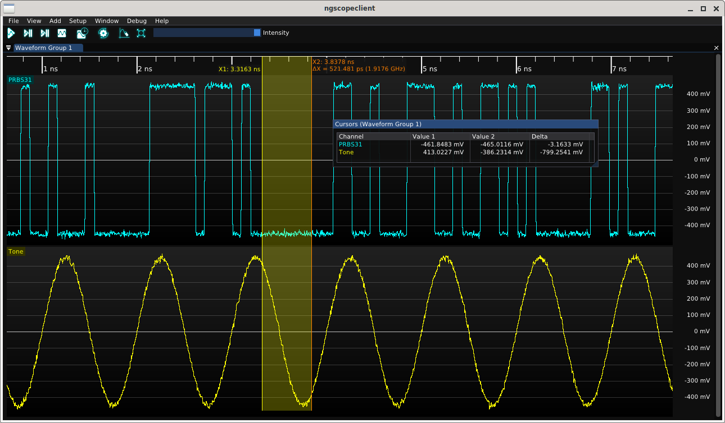Click the Tone channel label button

(x=16, y=251)
